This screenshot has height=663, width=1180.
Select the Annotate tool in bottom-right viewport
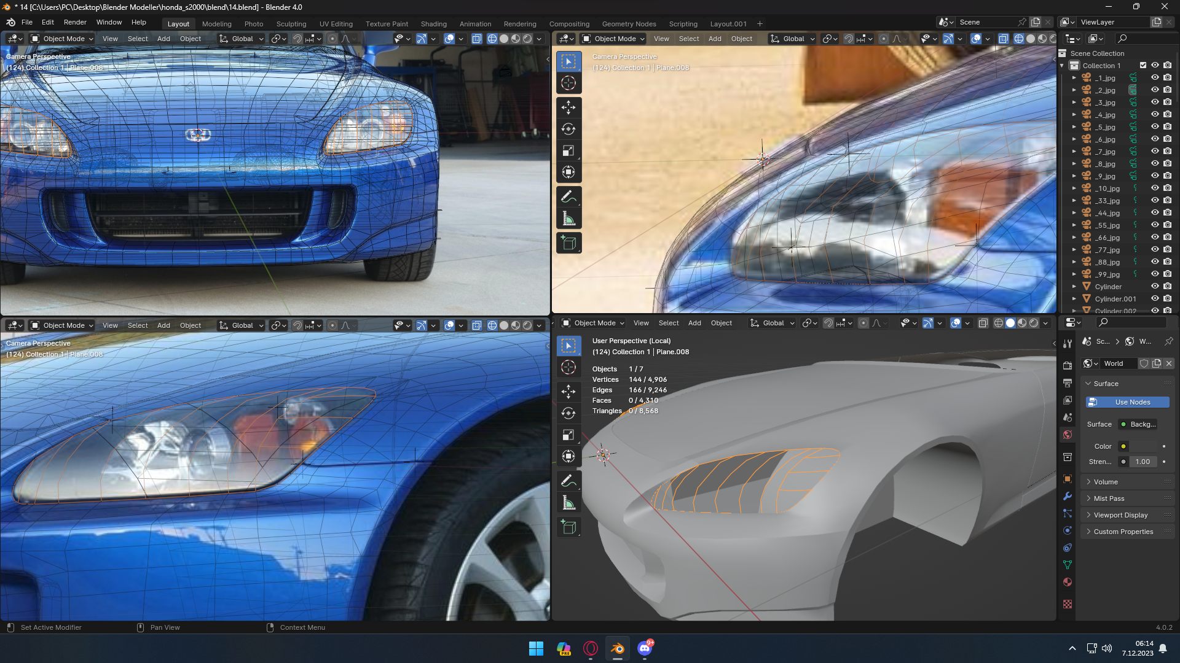point(568,481)
